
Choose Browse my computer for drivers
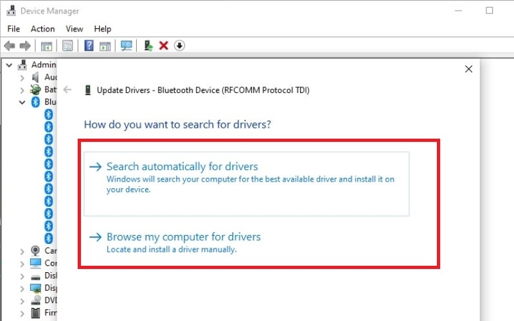183,237
